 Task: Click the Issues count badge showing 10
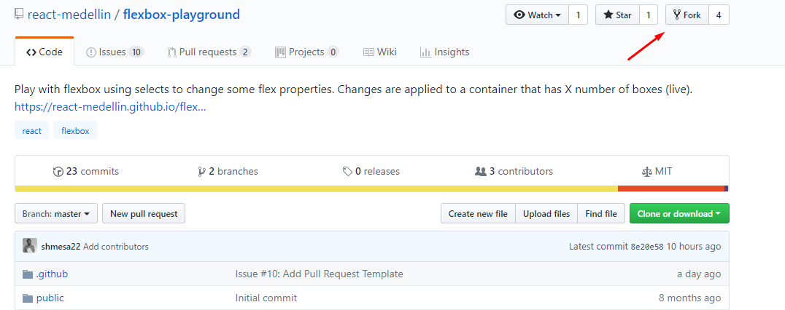(136, 52)
